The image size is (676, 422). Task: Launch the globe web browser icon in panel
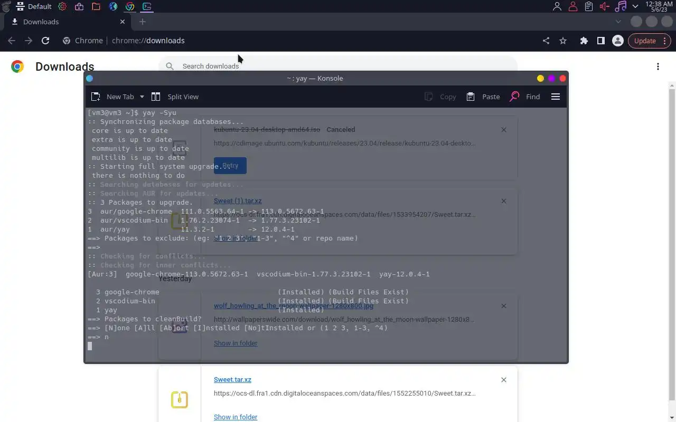pyautogui.click(x=113, y=6)
